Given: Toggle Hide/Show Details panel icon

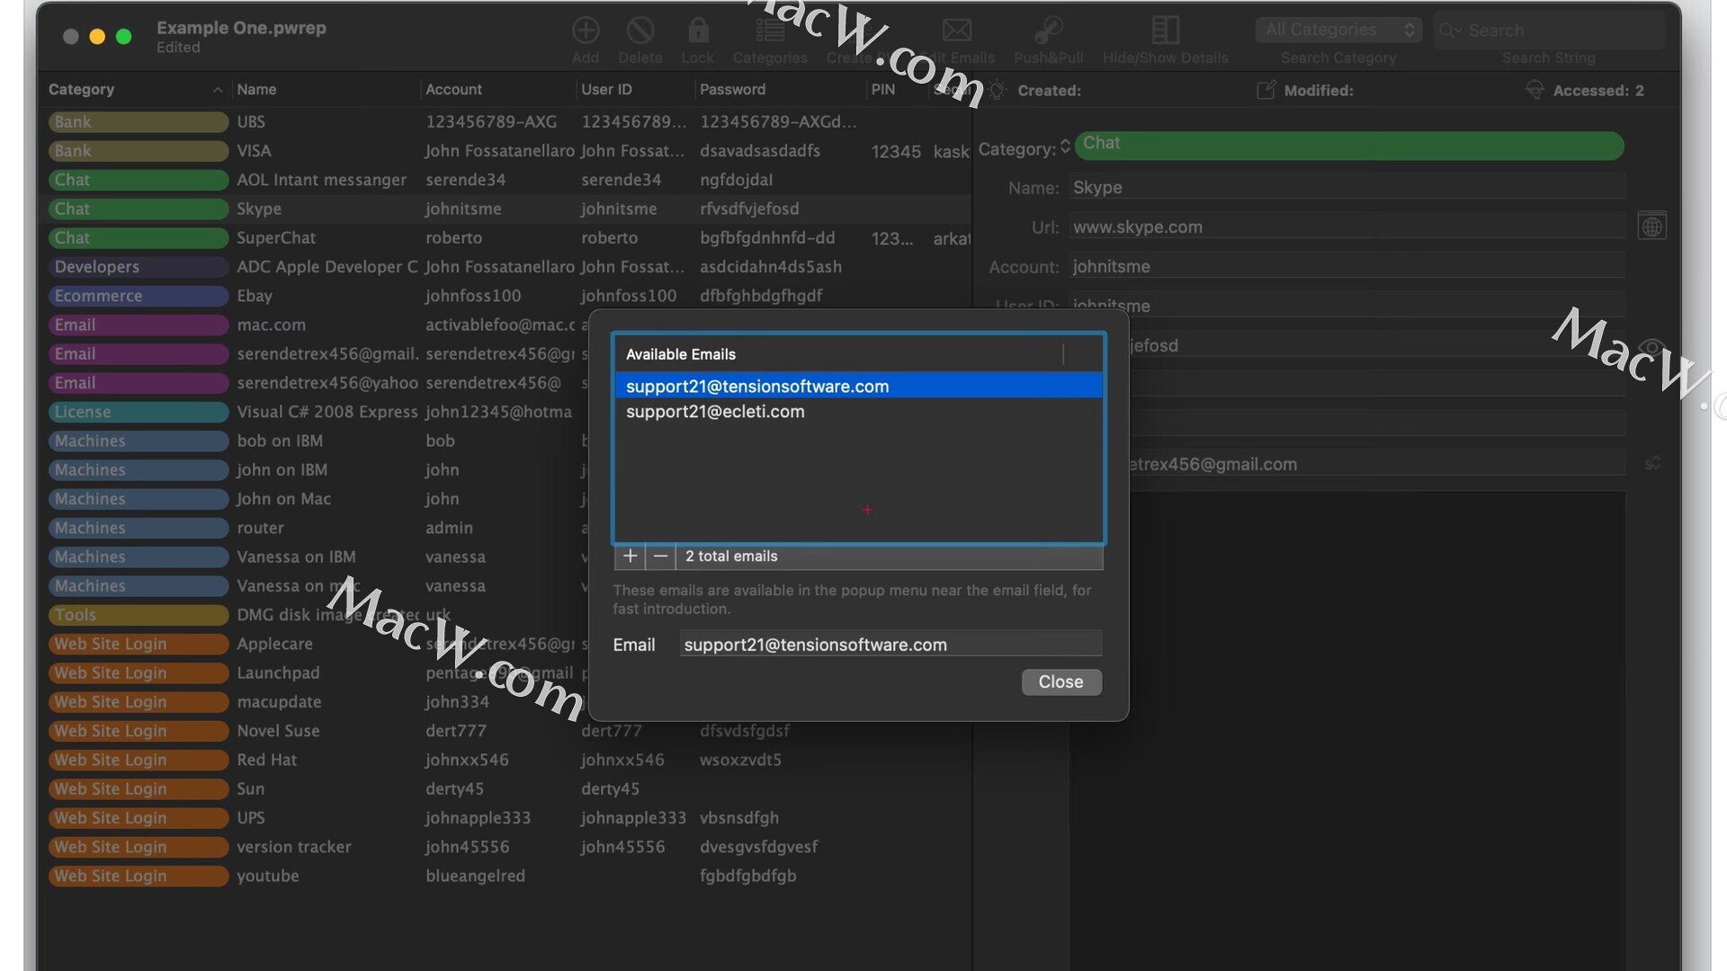Looking at the screenshot, I should click(x=1165, y=31).
